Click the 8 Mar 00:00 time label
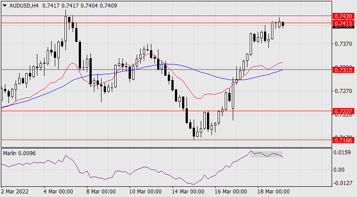The image size is (357, 197). tap(101, 192)
